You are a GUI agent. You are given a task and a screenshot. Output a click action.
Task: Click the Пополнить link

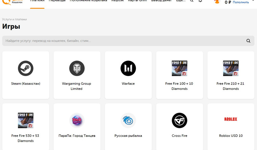pos(241,2)
